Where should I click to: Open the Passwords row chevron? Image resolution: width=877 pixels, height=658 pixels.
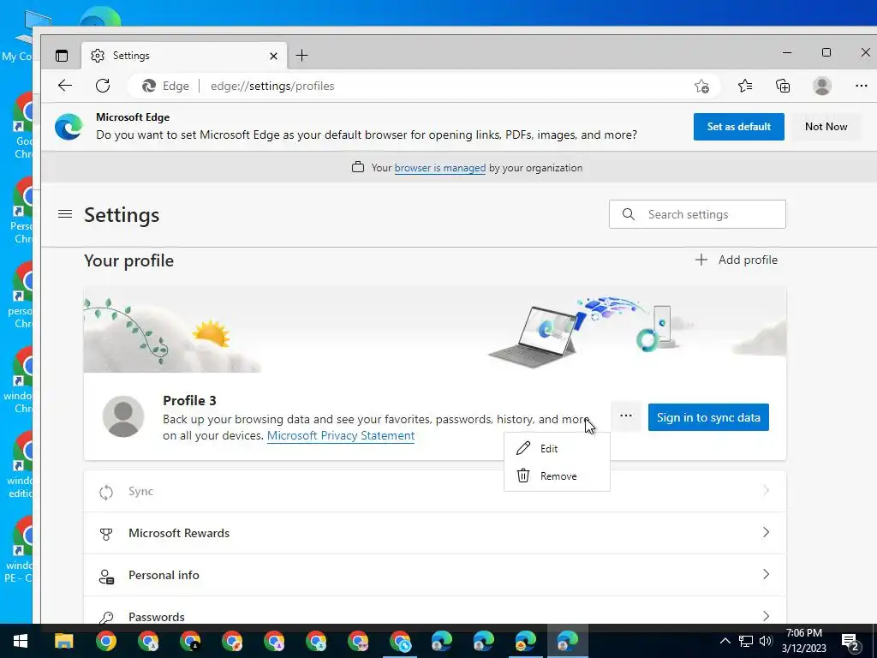[766, 616]
